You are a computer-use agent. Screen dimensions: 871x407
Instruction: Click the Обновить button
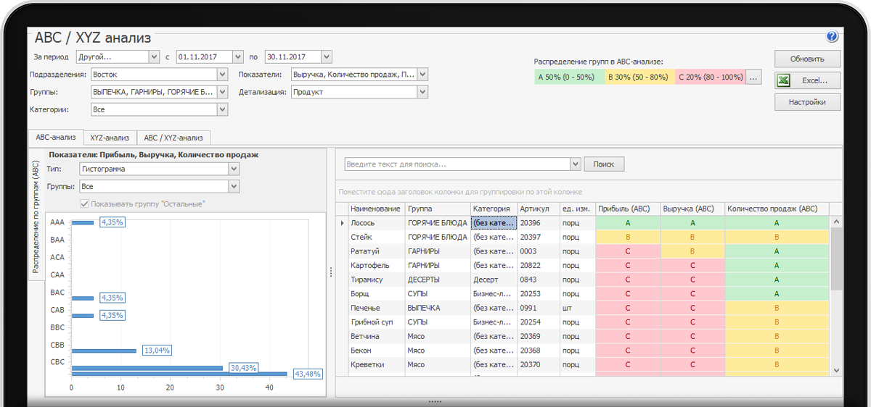tap(806, 59)
